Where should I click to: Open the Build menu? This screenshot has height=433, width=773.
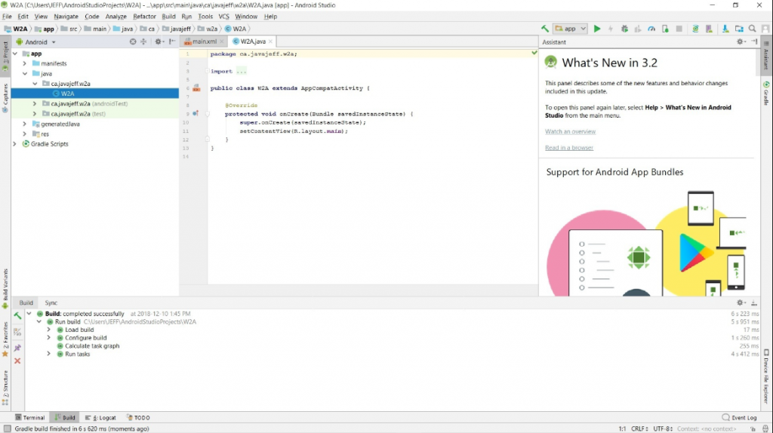[x=168, y=17]
